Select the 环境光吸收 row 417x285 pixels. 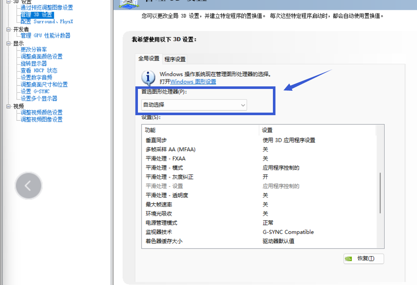tap(259, 214)
